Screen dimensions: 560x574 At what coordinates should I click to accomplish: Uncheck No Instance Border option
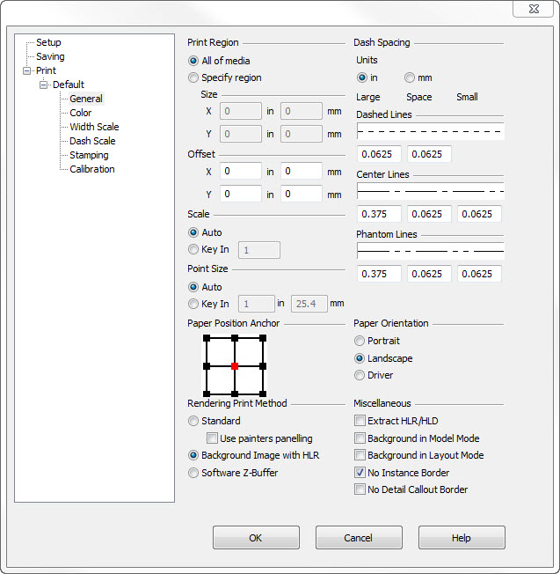(360, 473)
